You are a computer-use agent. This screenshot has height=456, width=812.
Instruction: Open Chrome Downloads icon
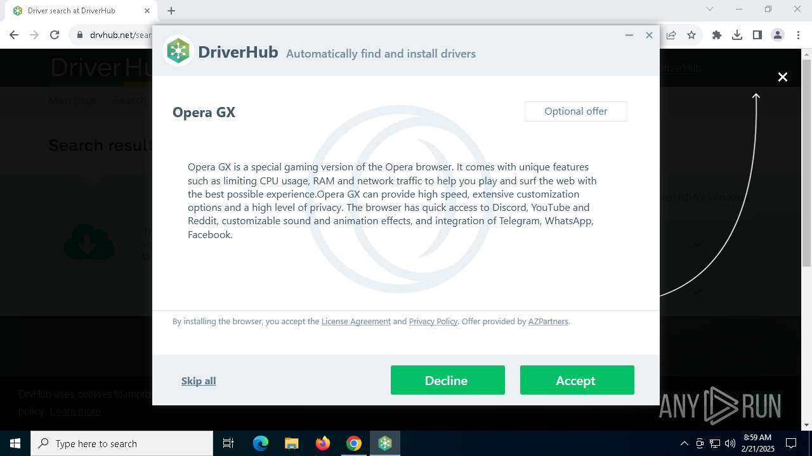click(737, 35)
